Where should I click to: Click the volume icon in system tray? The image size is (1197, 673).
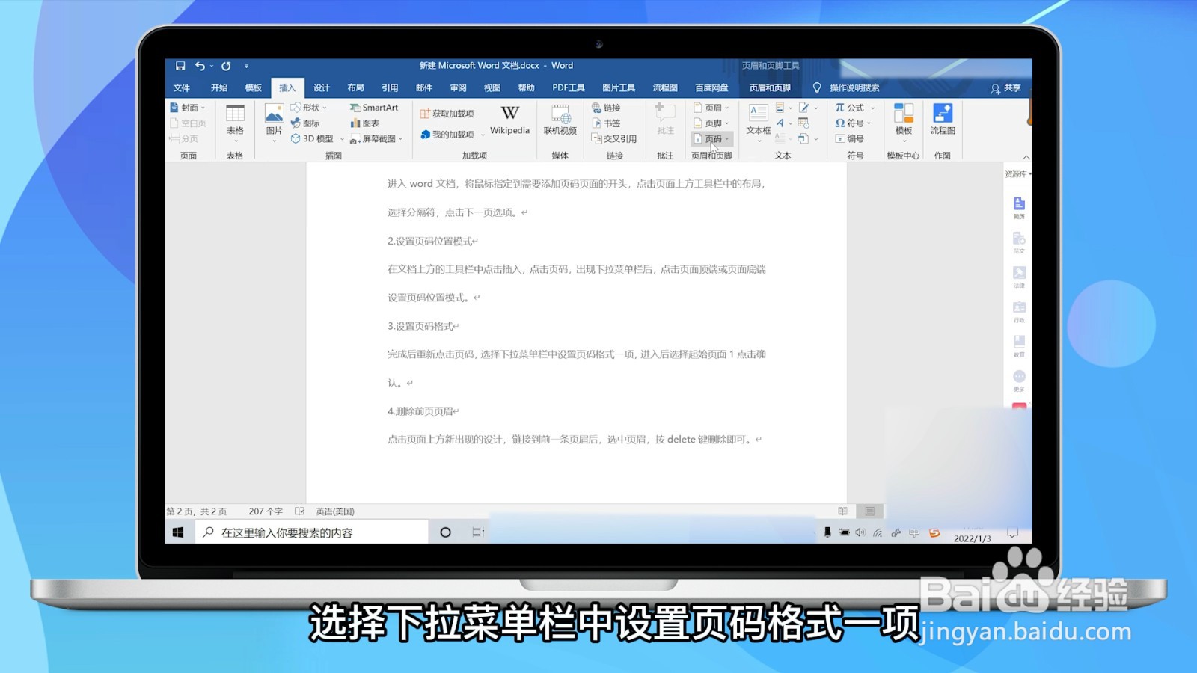click(860, 532)
